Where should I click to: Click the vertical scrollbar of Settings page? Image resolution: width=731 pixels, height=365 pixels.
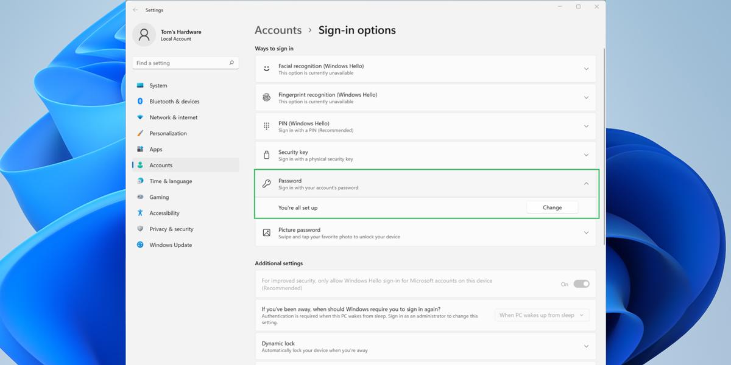604,146
